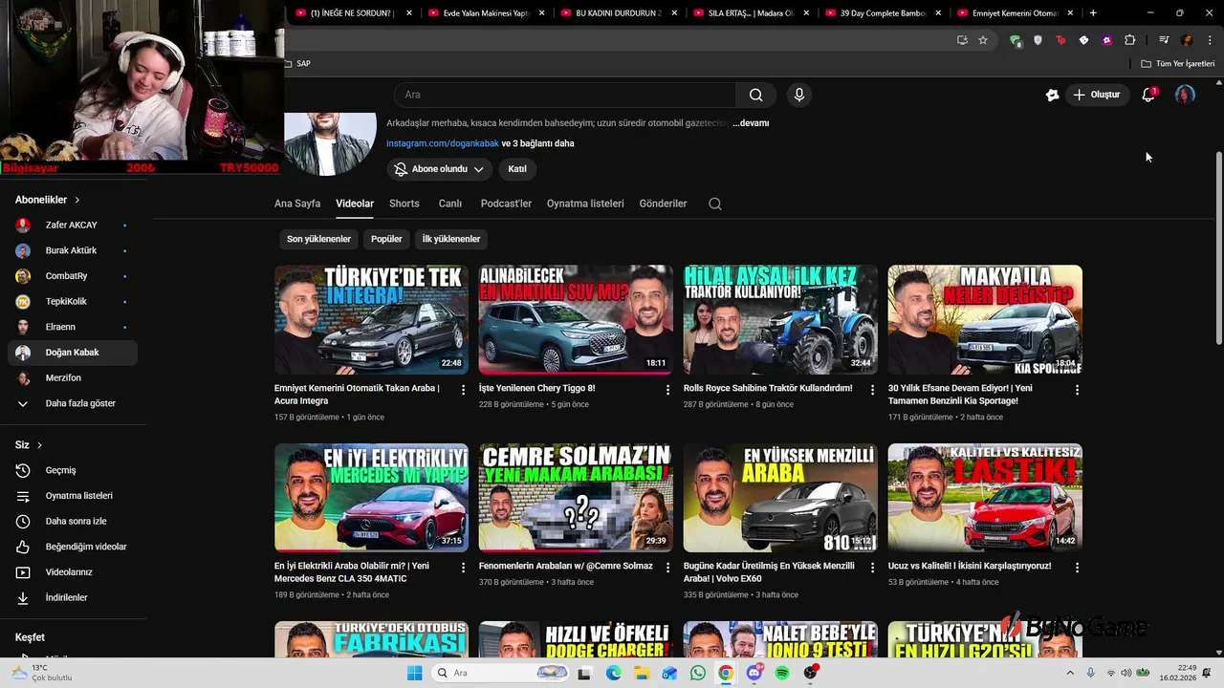This screenshot has width=1224, height=688.
Task: Expand channel description with ...devamı
Action: (751, 123)
